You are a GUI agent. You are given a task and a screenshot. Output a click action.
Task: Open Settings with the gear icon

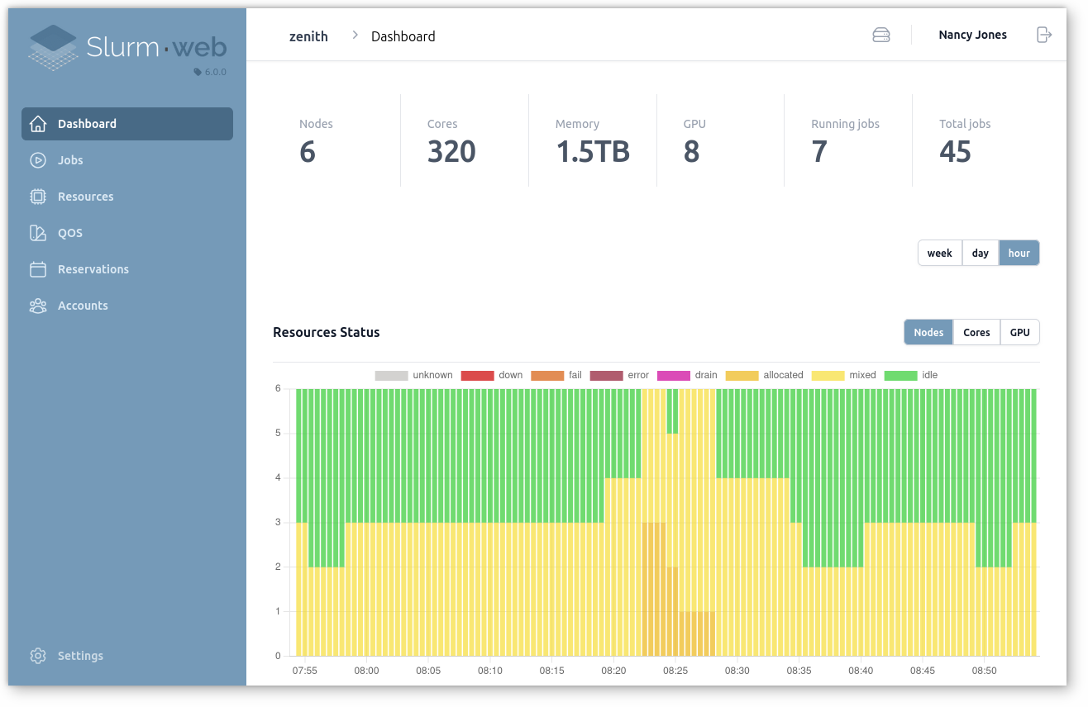tap(37, 655)
